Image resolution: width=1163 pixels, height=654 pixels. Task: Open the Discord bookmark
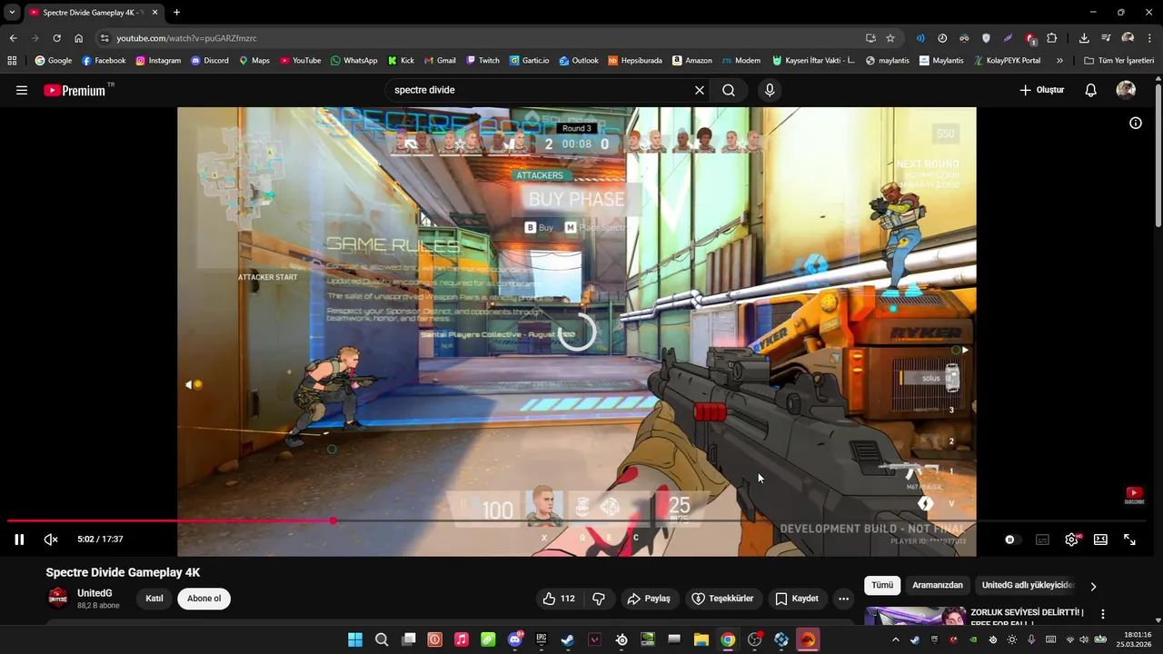tap(210, 61)
